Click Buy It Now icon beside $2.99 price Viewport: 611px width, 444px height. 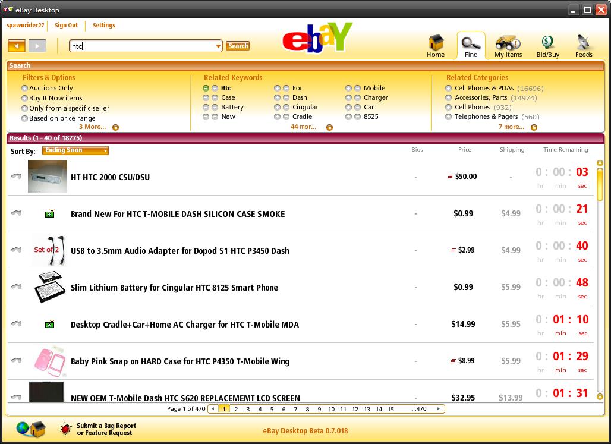click(x=453, y=250)
